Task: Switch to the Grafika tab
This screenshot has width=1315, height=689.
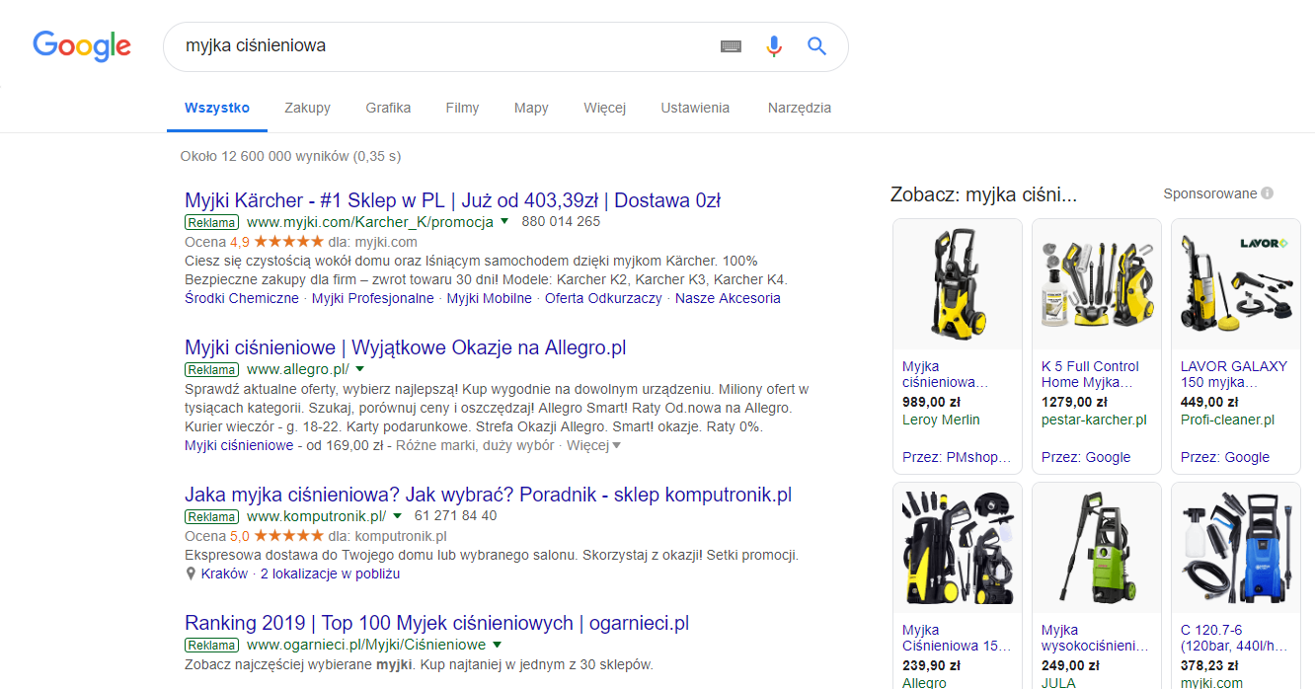Action: click(x=388, y=108)
